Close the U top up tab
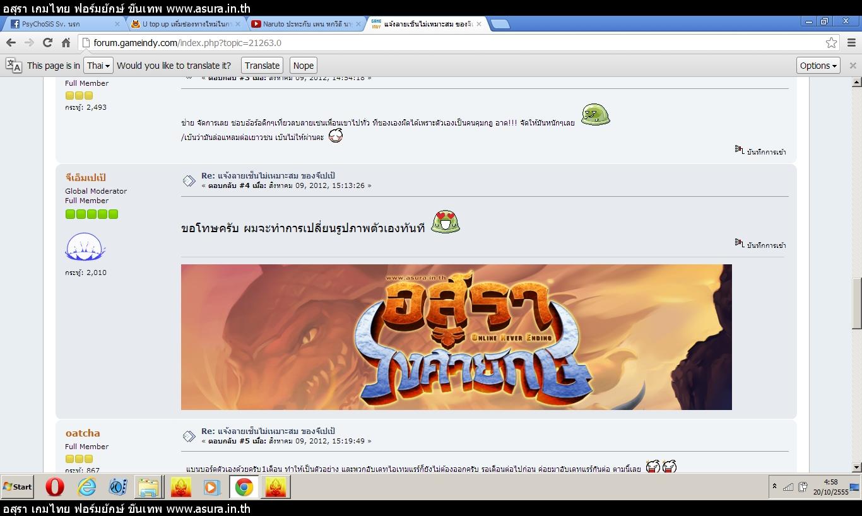 tap(237, 24)
